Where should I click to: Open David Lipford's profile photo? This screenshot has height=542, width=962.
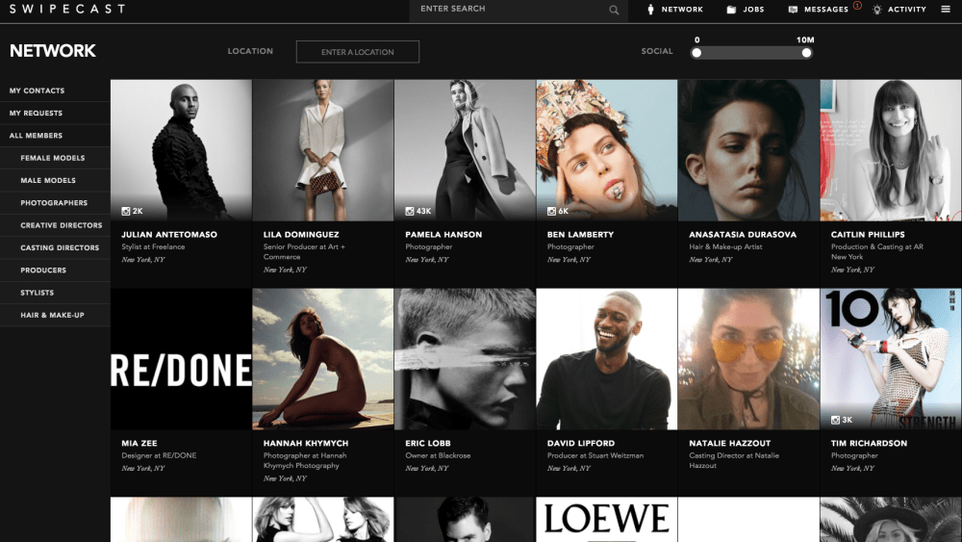coord(607,359)
